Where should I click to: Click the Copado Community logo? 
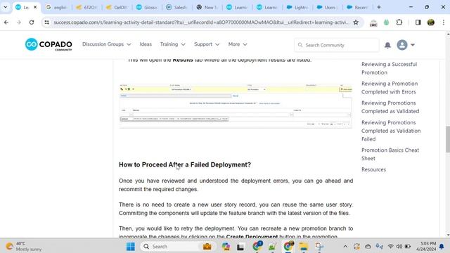(49, 44)
